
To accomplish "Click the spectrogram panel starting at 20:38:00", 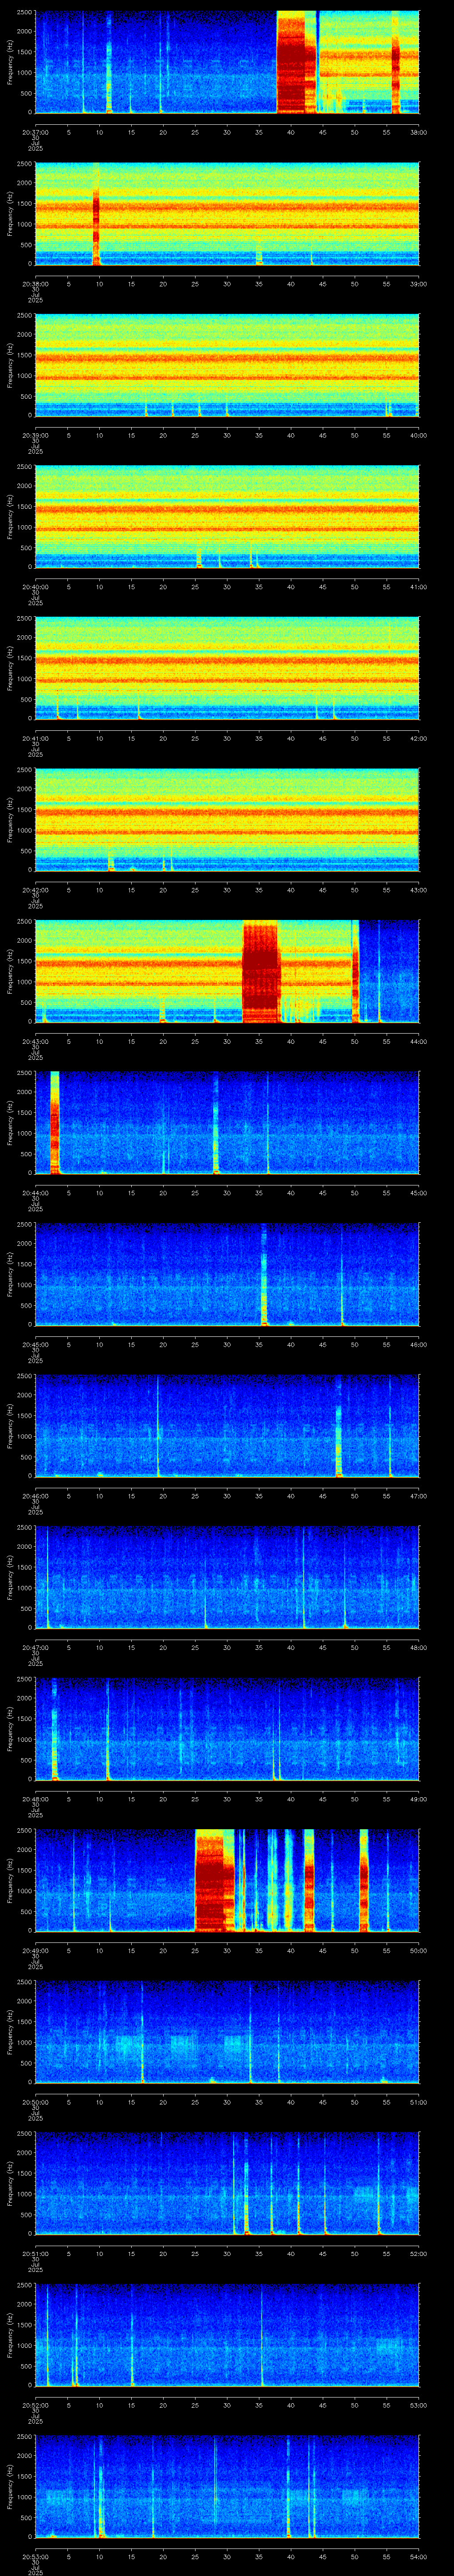I will (x=227, y=213).
